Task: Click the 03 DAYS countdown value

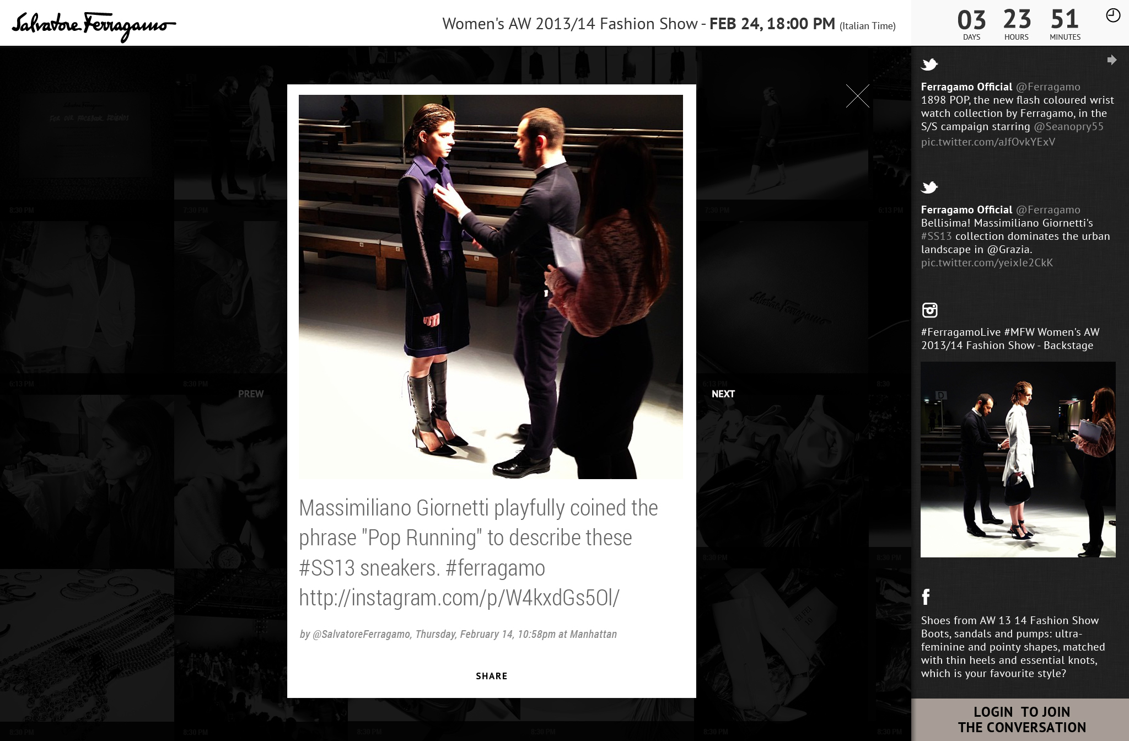Action: pyautogui.click(x=971, y=24)
